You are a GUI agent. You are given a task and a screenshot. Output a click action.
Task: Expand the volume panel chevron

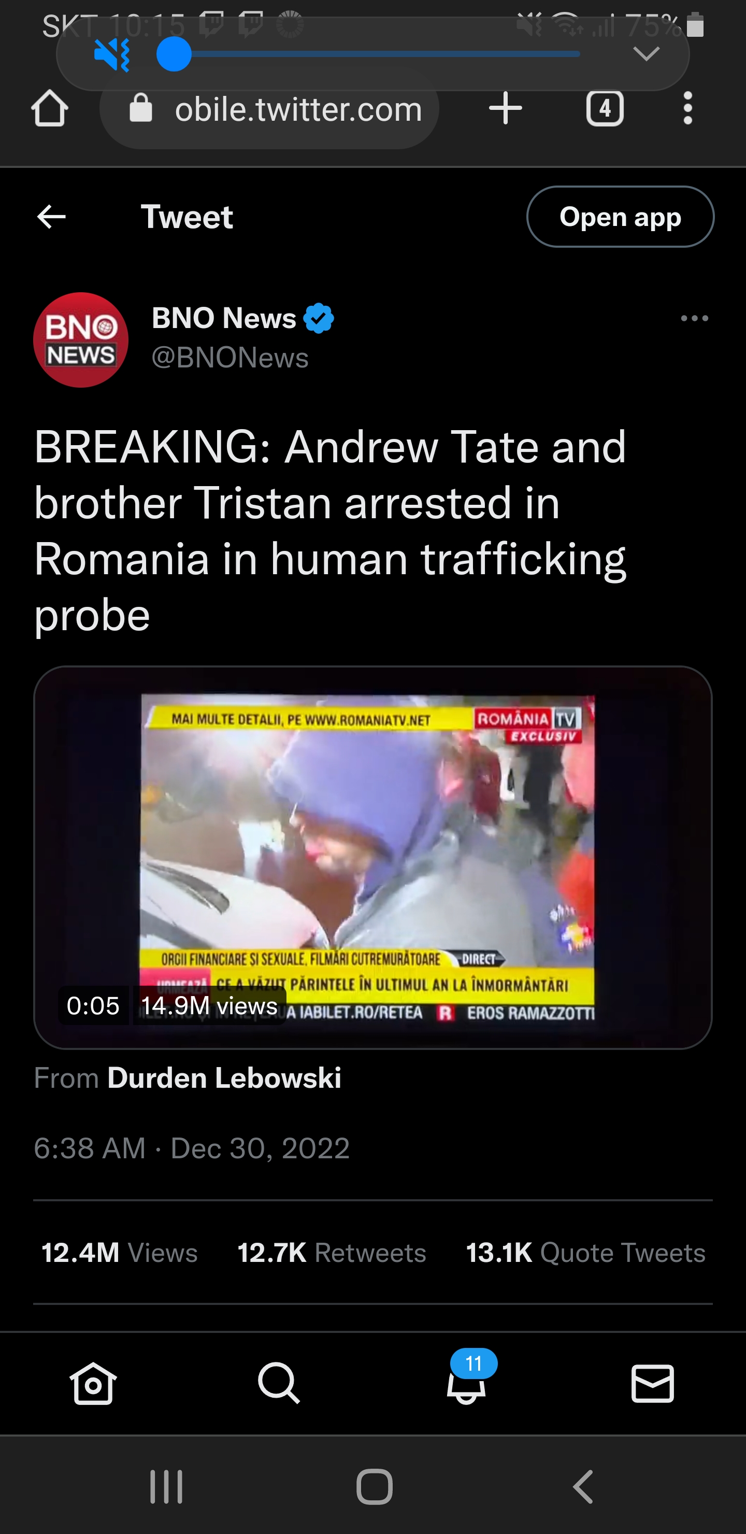point(646,54)
